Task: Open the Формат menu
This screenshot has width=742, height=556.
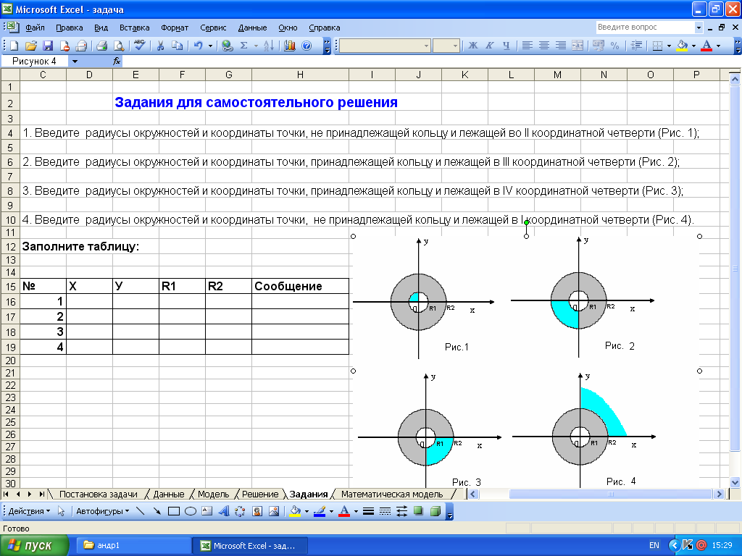Action: tap(175, 28)
